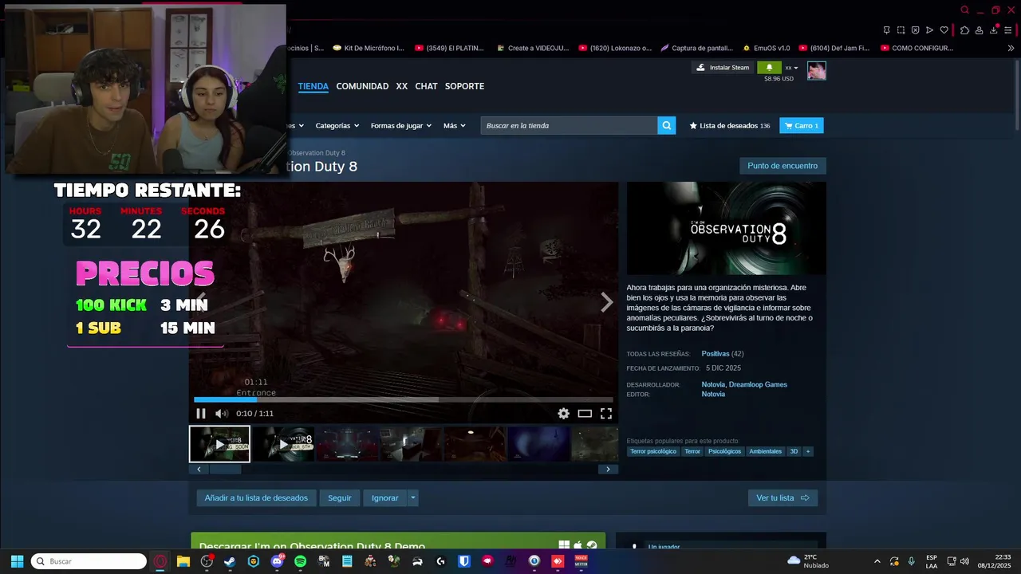
Task: Open the Notovia editor link
Action: click(713, 394)
